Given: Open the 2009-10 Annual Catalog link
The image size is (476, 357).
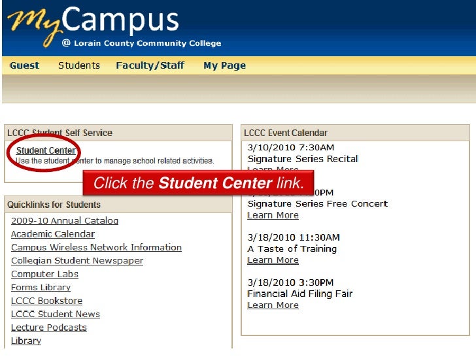Looking at the screenshot, I should 65,221.
